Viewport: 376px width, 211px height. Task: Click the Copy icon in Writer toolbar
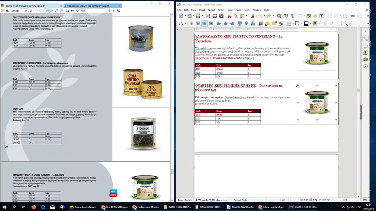(x=236, y=16)
